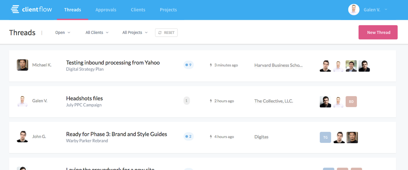Viewport: 408px width, 170px height.
Task: Click the 2 unread badge on Phase 3 thread
Action: pos(188,137)
